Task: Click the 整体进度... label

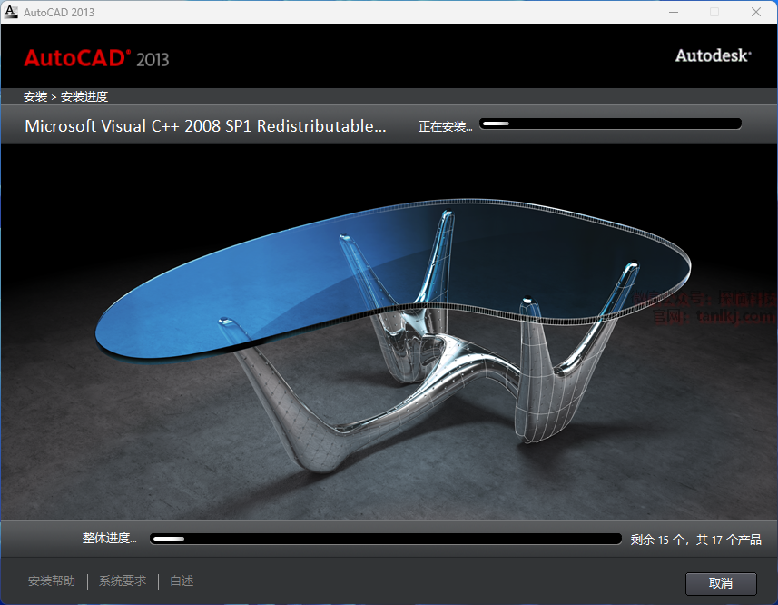Action: point(109,538)
